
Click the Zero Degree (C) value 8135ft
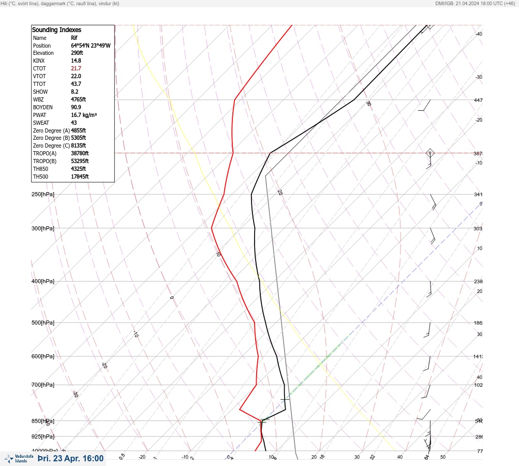click(x=79, y=145)
